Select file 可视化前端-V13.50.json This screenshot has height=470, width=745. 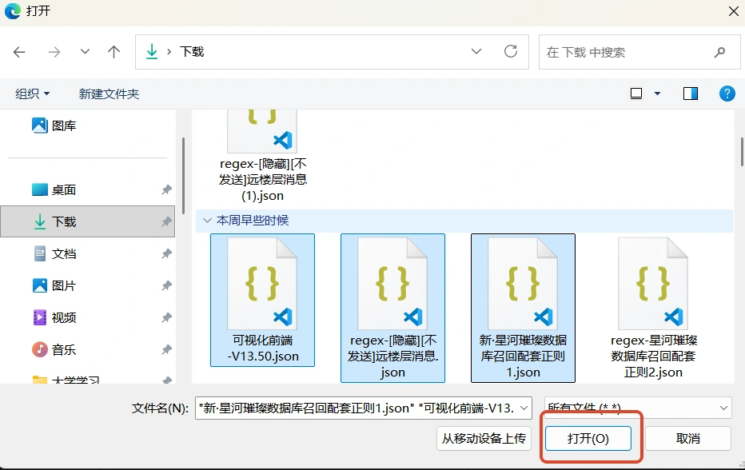click(x=263, y=300)
